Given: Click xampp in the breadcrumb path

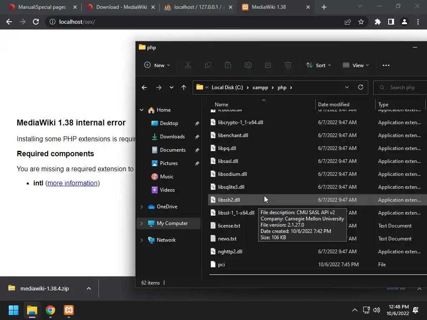Looking at the screenshot, I should click(260, 87).
